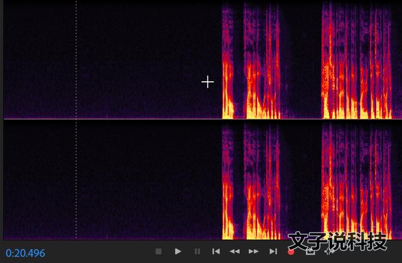Toggle the Skip Selection icon
The width and height of the screenshot is (402, 263).
[x=329, y=251]
